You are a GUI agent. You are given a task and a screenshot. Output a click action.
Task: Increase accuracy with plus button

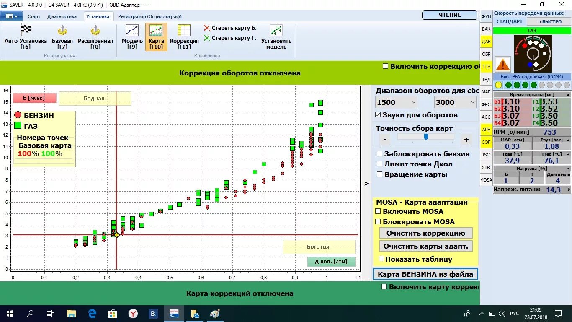pyautogui.click(x=466, y=140)
